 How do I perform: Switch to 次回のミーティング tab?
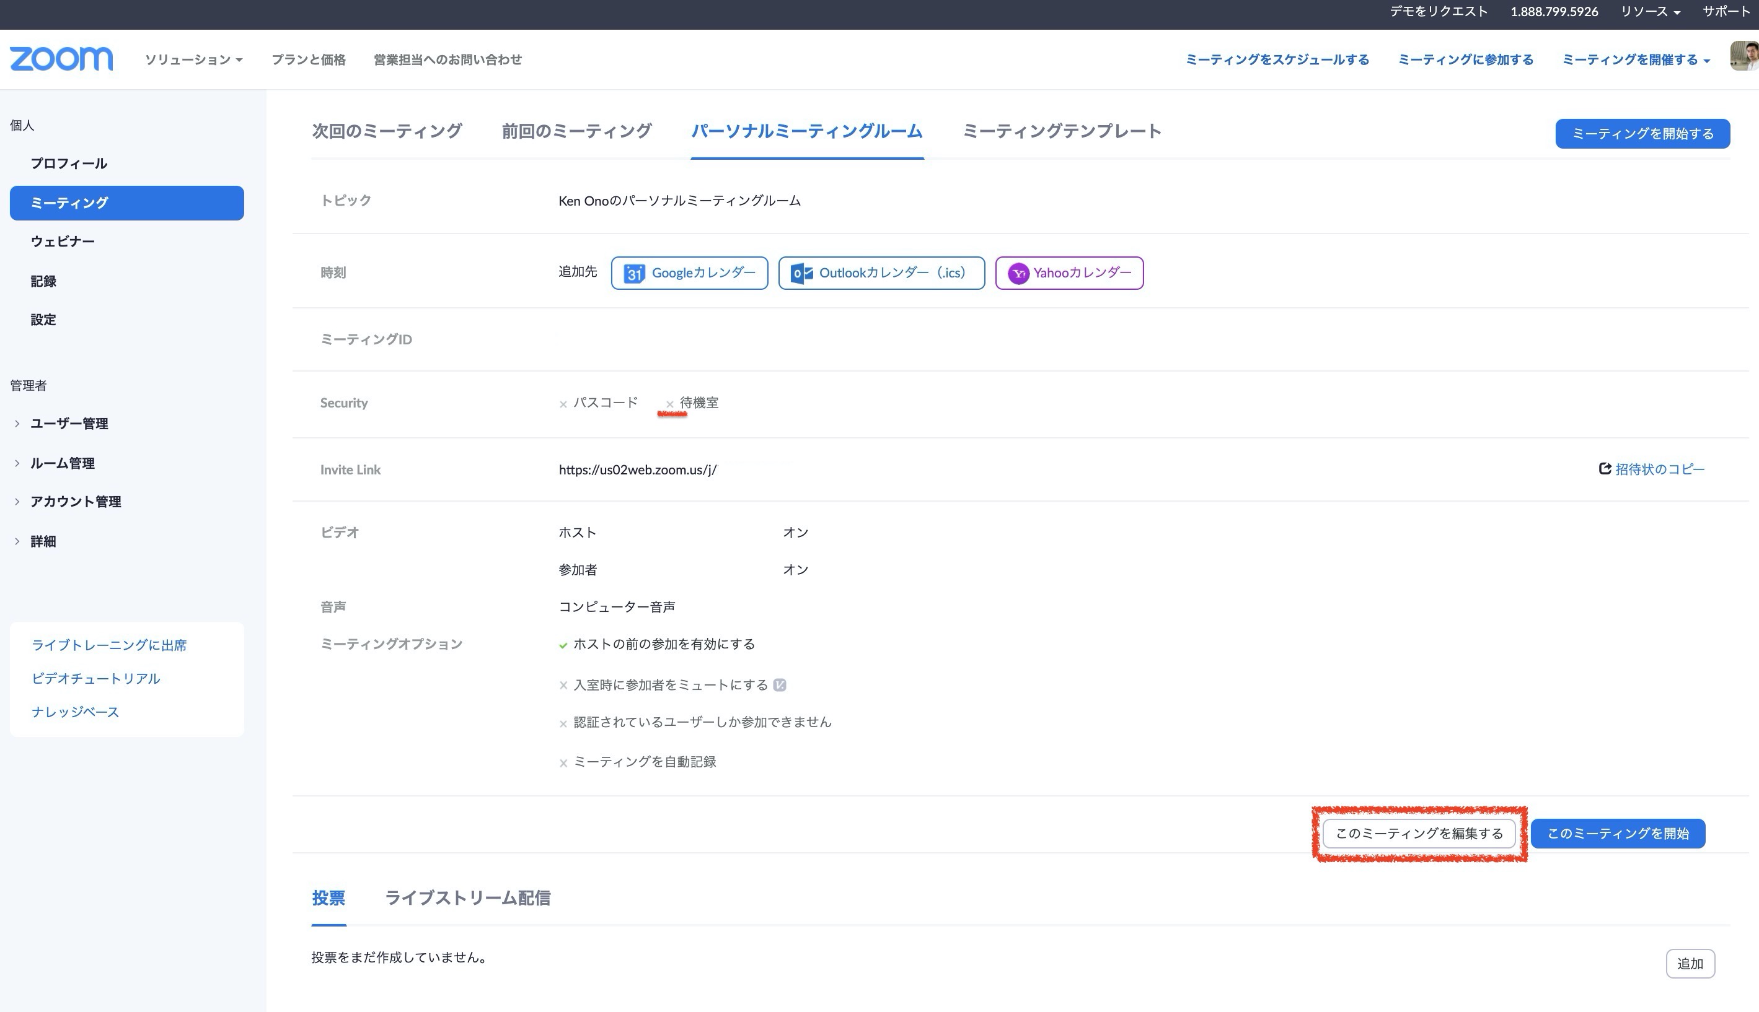[x=387, y=131]
